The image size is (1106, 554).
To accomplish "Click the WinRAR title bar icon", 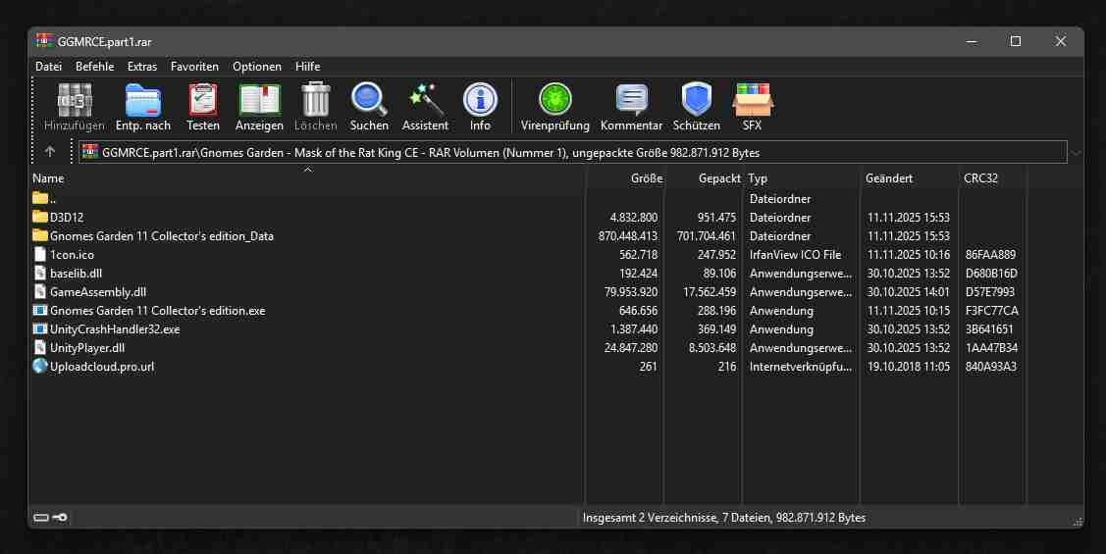I will pos(44,41).
